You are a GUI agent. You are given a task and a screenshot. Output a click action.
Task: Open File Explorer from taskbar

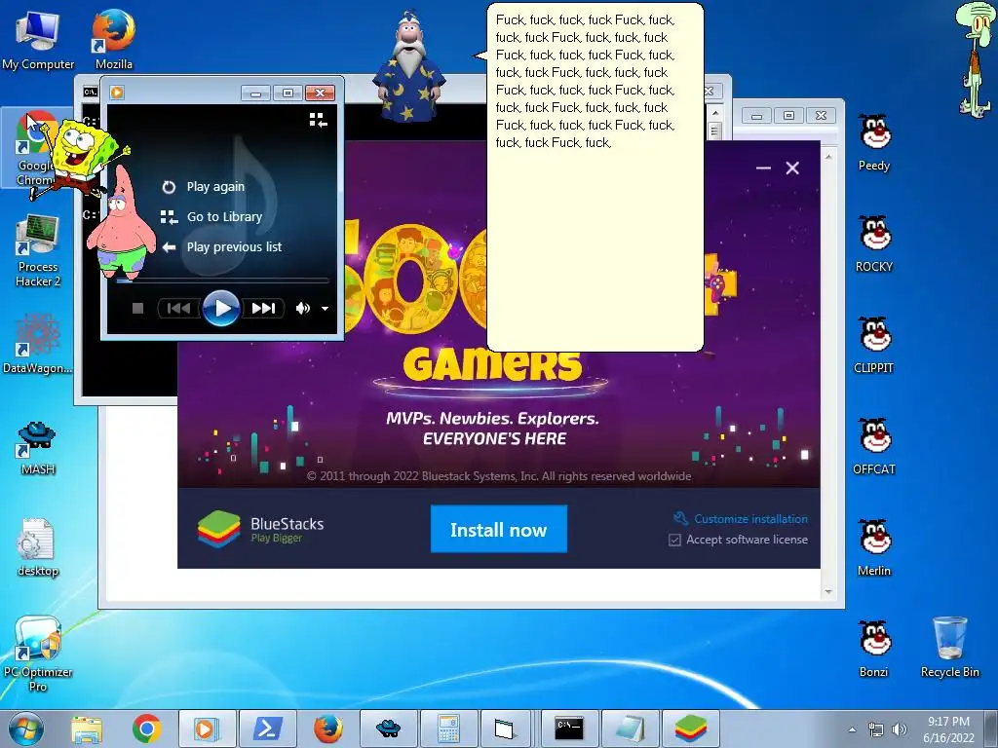point(87,729)
